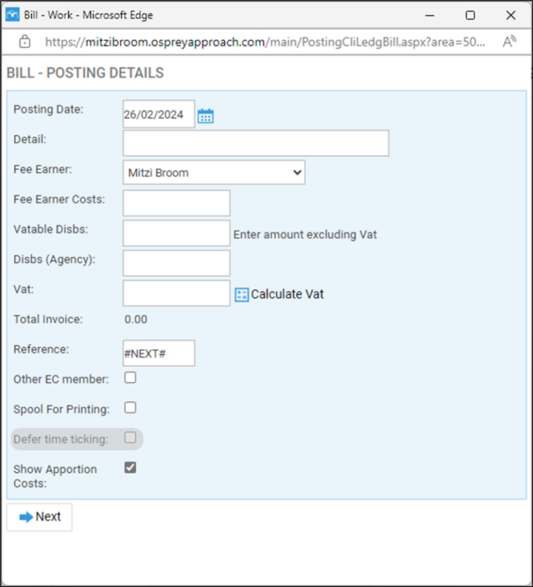Click inside the Detail text field
This screenshot has width=533, height=587.
pyautogui.click(x=255, y=143)
